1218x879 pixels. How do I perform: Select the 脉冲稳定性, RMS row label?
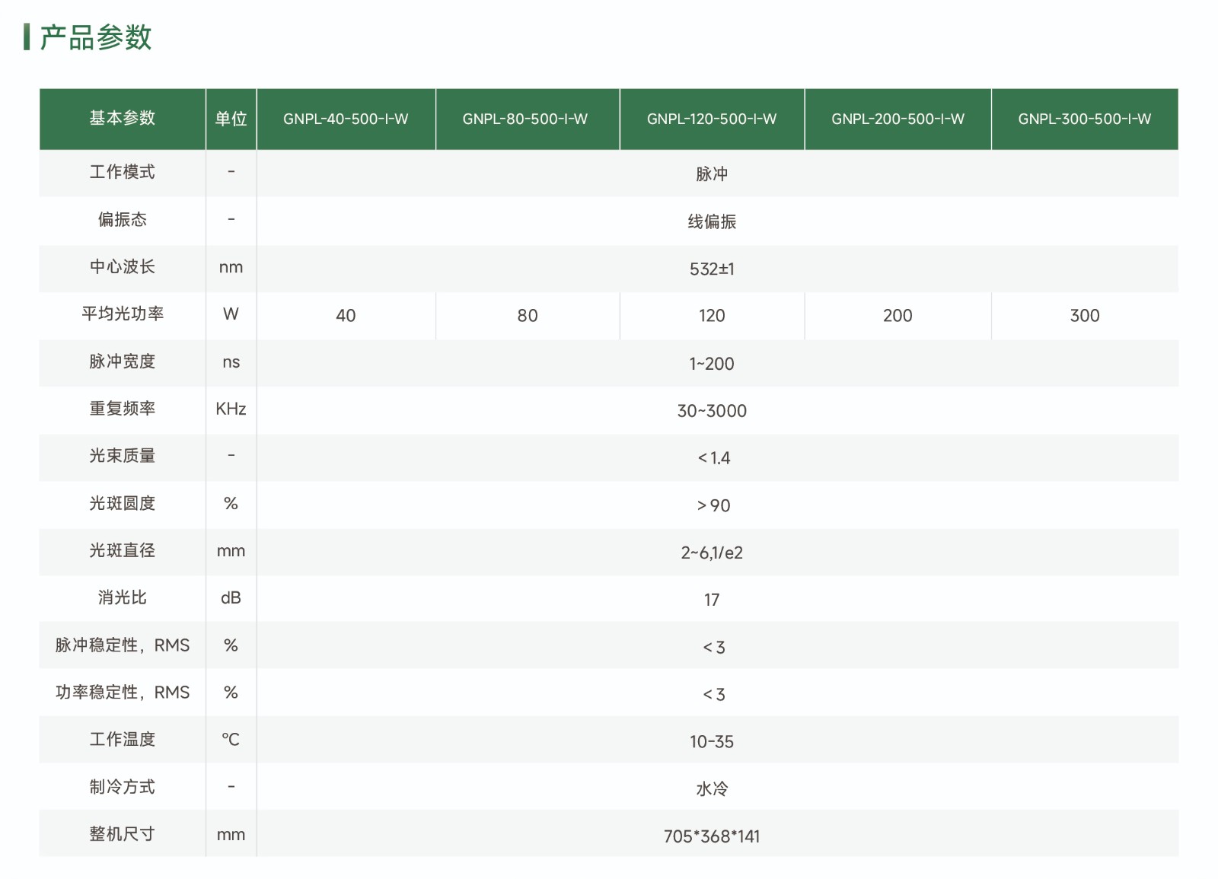[x=122, y=645]
